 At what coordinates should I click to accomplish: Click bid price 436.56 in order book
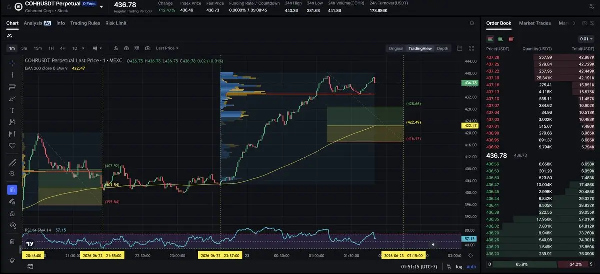pos(492,164)
